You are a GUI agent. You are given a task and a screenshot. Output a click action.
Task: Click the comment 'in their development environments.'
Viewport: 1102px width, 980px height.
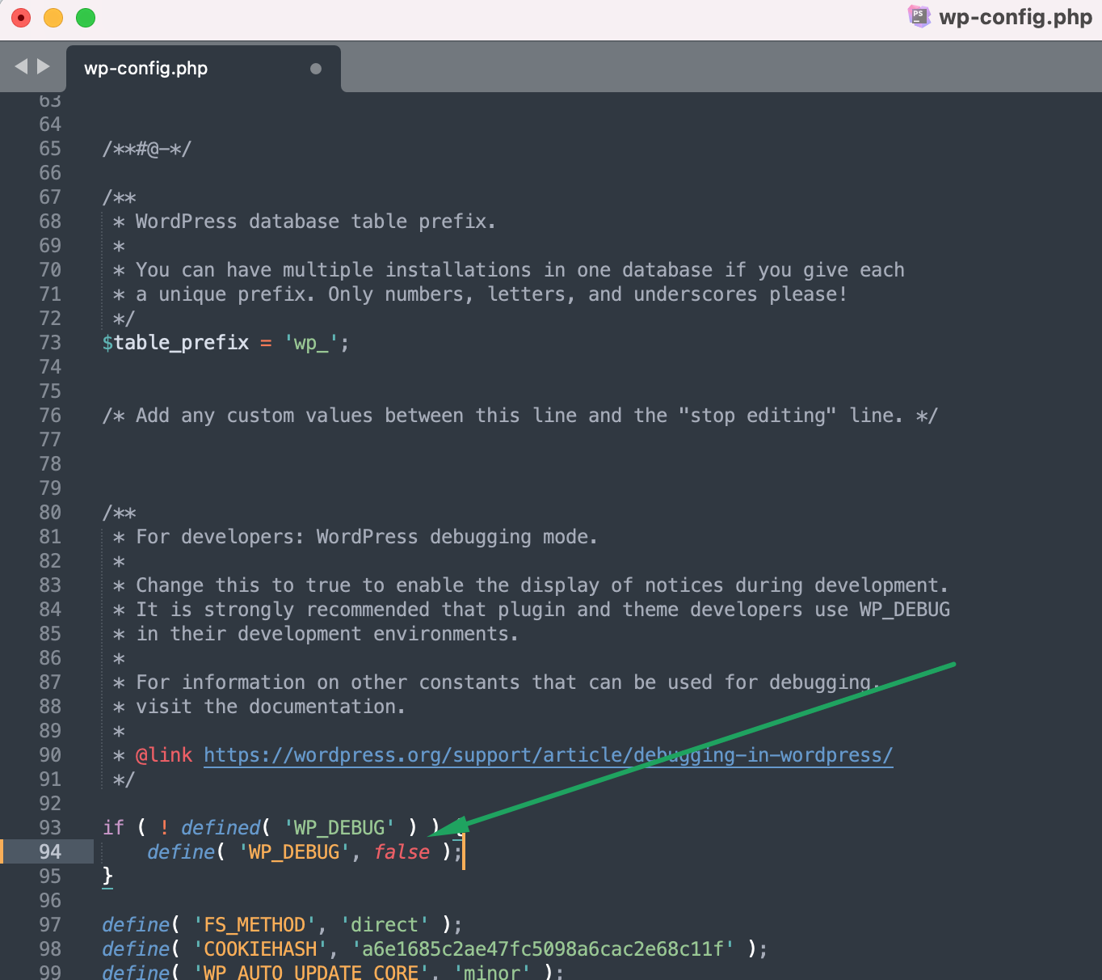327,634
